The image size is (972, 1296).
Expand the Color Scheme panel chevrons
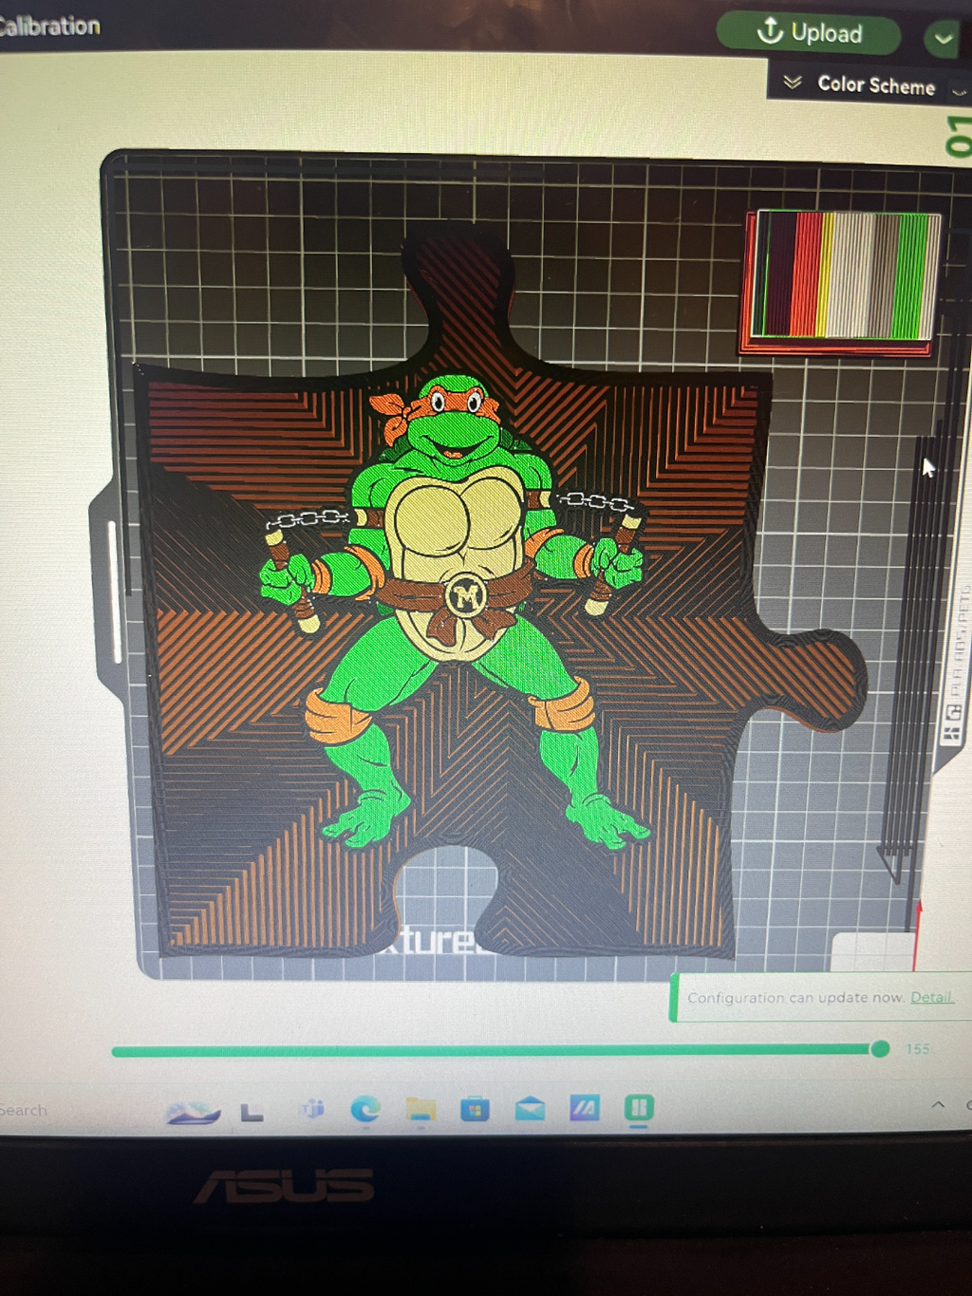pyautogui.click(x=793, y=83)
